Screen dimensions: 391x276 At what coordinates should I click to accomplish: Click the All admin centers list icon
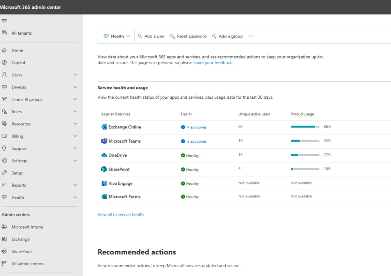4,263
